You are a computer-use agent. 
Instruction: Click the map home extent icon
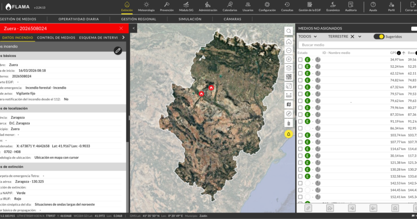click(289, 42)
